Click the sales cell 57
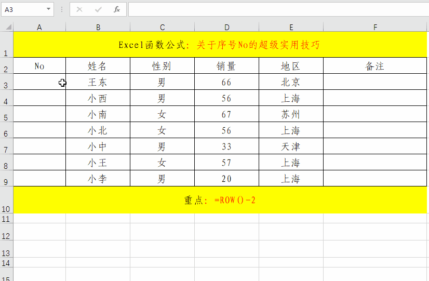 click(x=226, y=163)
